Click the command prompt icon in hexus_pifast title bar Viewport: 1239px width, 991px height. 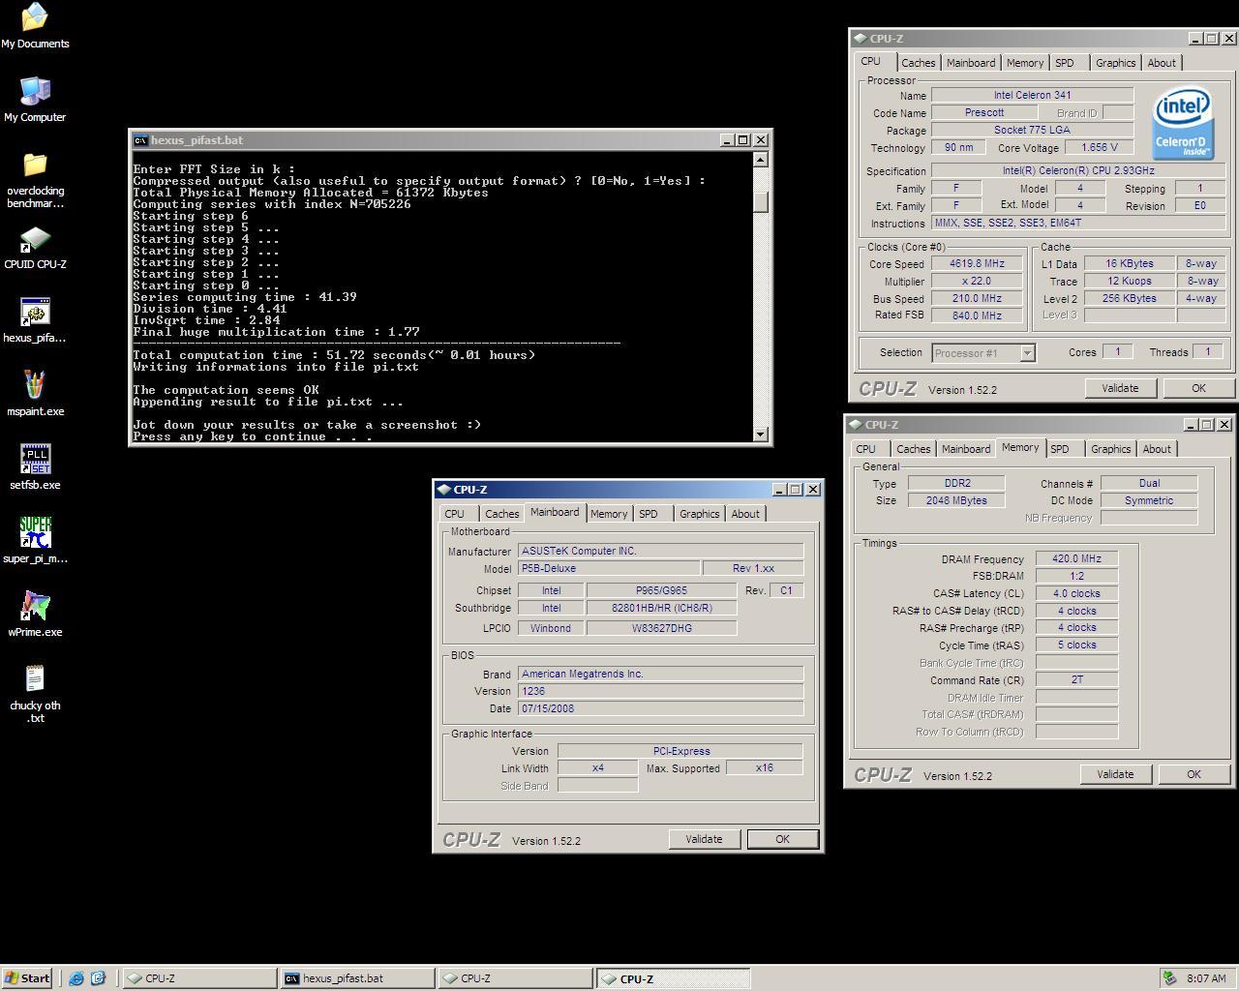click(141, 140)
